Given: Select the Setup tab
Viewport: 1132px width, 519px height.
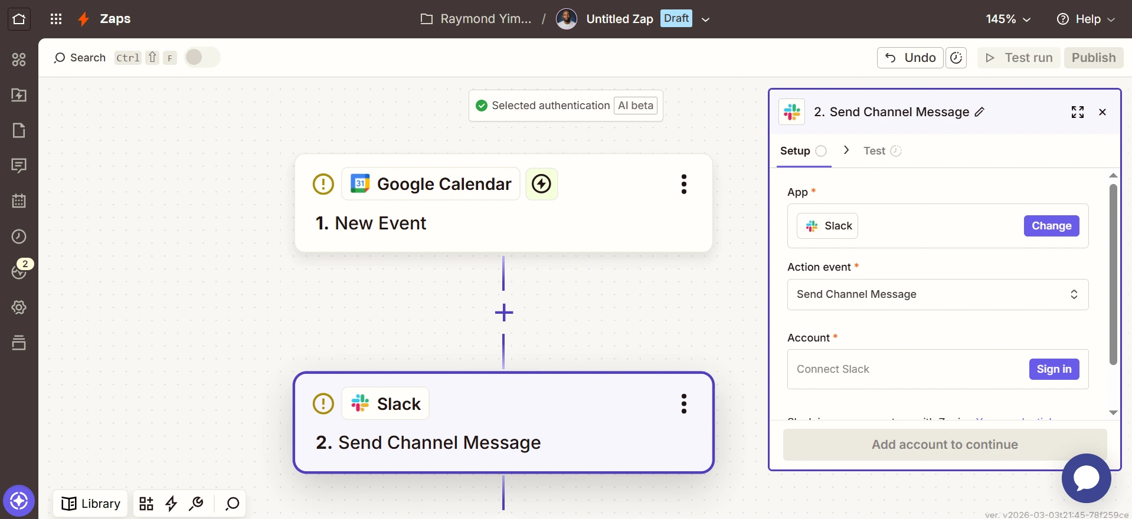Looking at the screenshot, I should [x=795, y=151].
